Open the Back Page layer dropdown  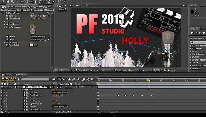(40, 39)
